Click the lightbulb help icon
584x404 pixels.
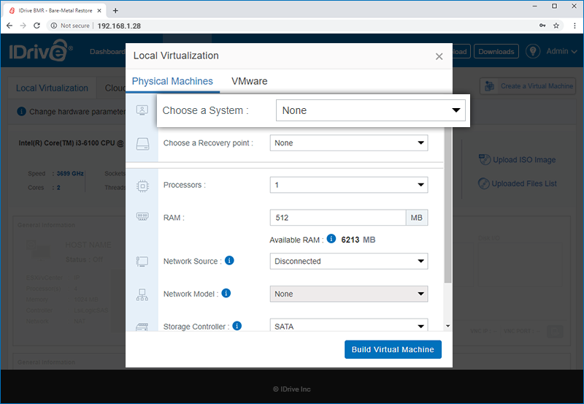pyautogui.click(x=533, y=51)
